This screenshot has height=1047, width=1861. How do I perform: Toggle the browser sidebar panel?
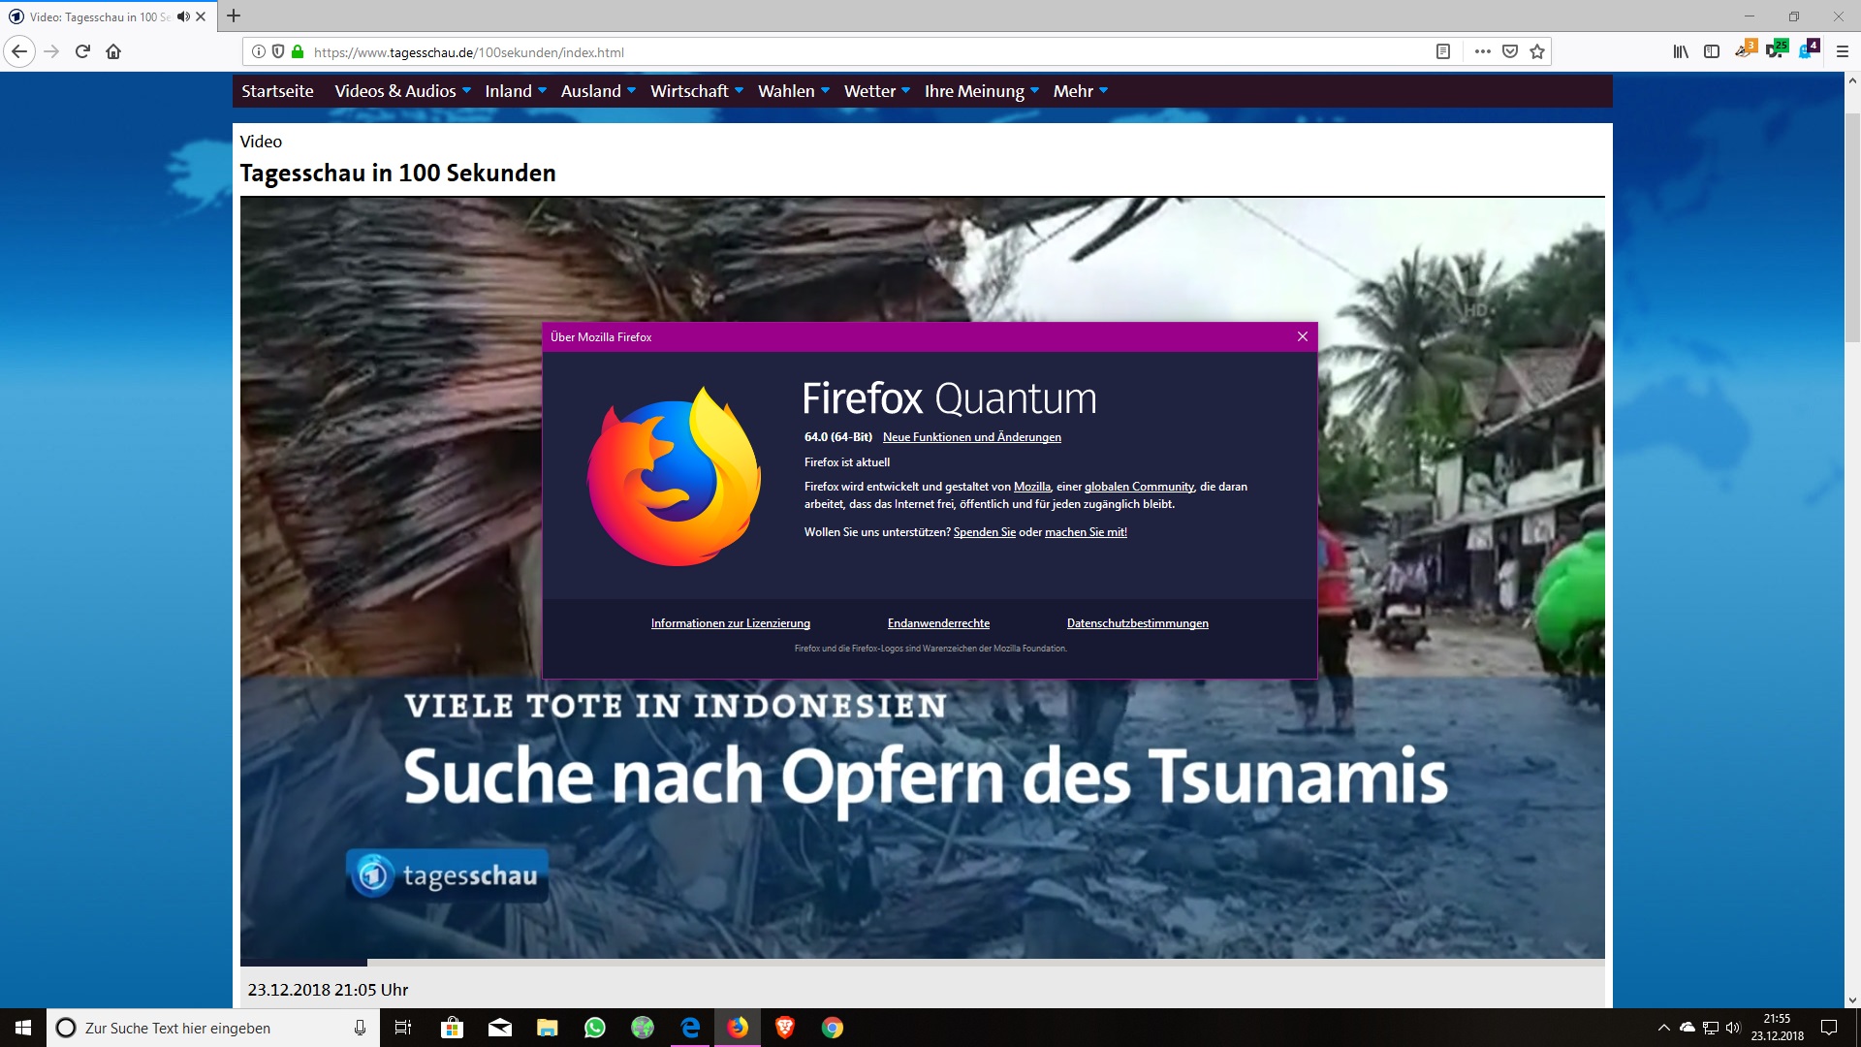[x=1712, y=51]
